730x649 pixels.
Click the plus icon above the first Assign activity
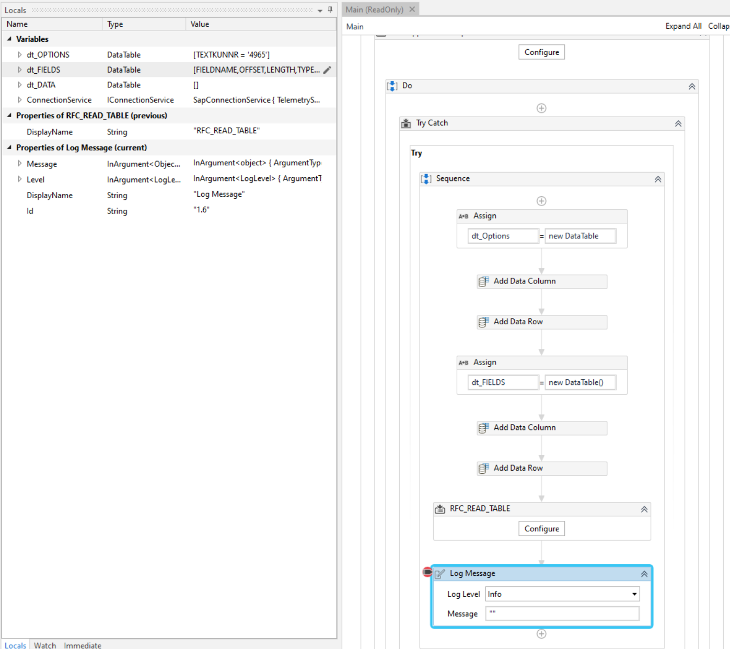(541, 201)
